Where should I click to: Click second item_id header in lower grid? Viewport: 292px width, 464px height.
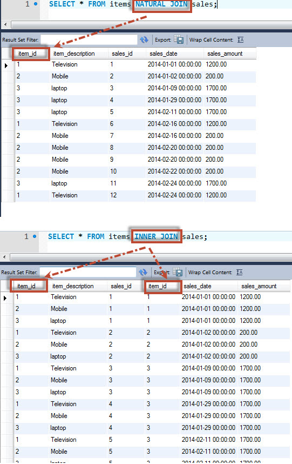(158, 286)
